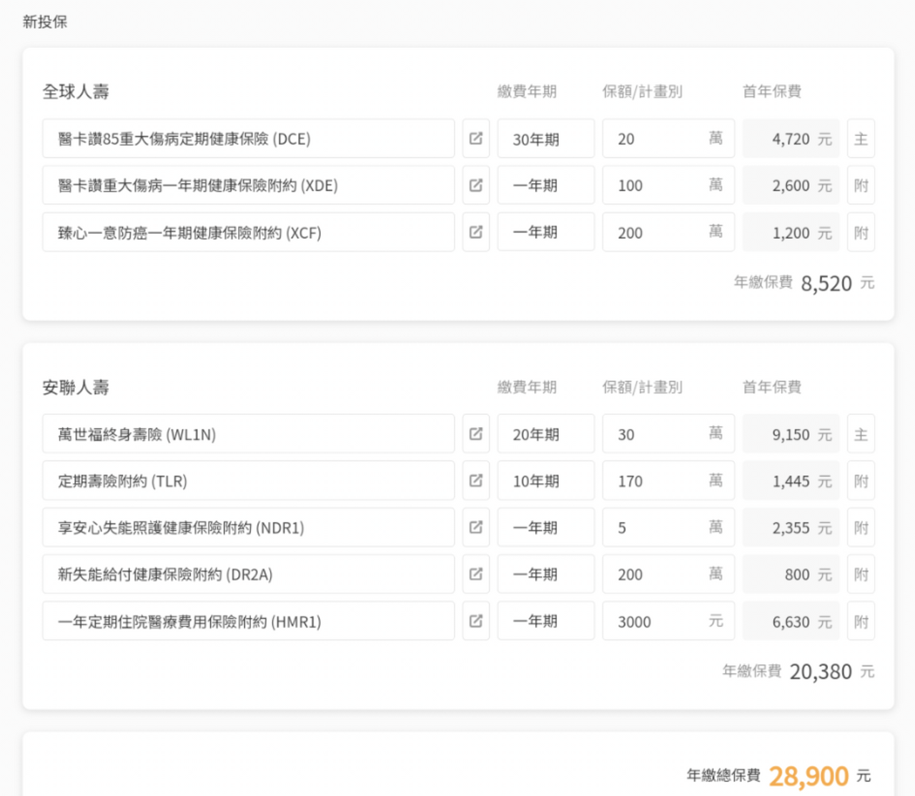Toggle 附 badge on HMR1 rider row
The image size is (915, 796).
(x=861, y=621)
